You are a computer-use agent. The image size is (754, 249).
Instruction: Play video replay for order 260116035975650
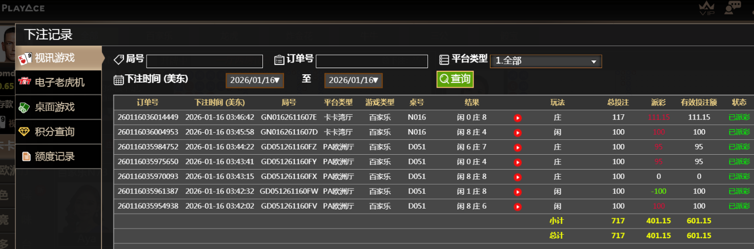[x=518, y=162]
